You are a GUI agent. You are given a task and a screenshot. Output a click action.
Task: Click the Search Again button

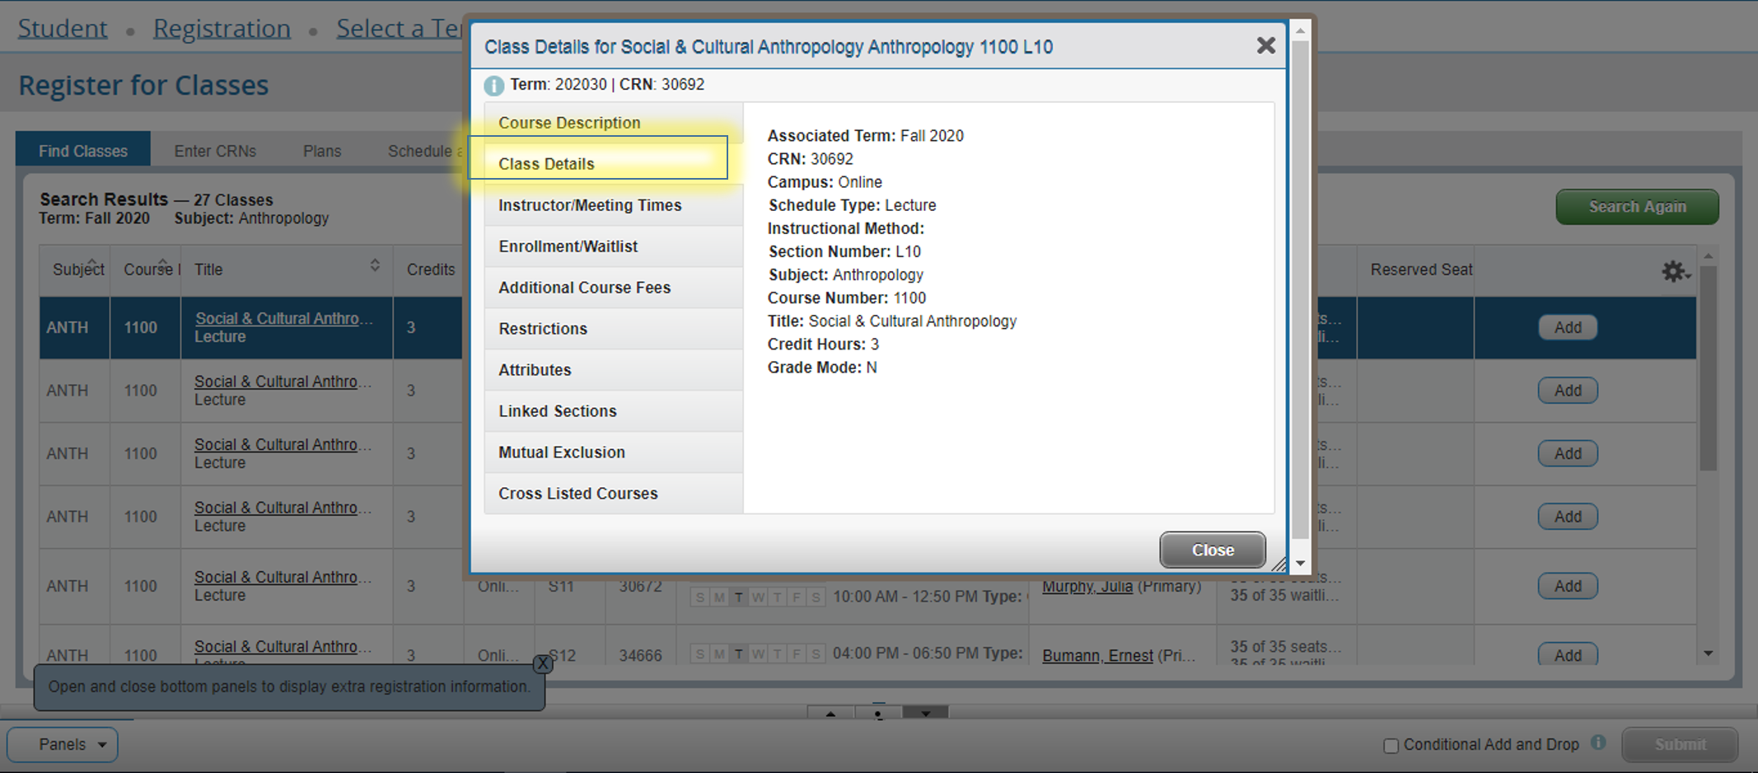(x=1636, y=207)
